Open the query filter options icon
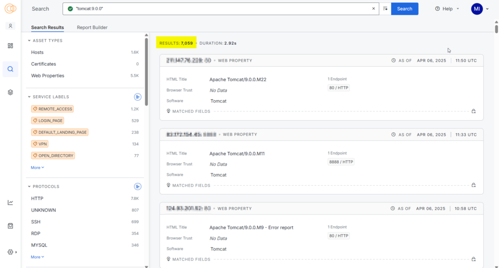This screenshot has height=268, width=499. coord(385,9)
